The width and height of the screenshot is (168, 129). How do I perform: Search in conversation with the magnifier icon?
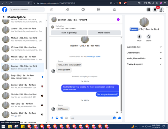149,36
